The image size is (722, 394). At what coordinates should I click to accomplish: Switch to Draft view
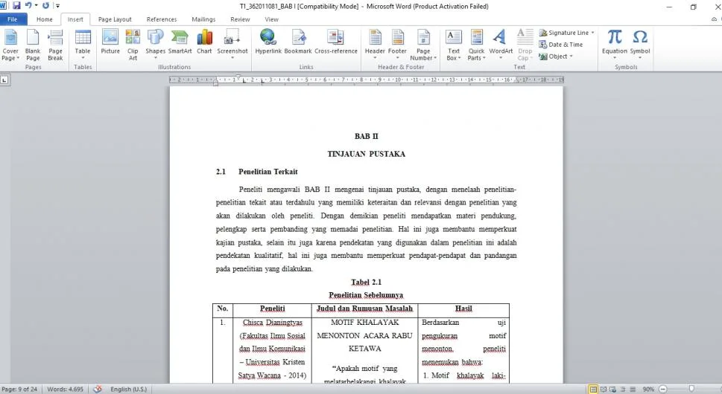tap(633, 389)
